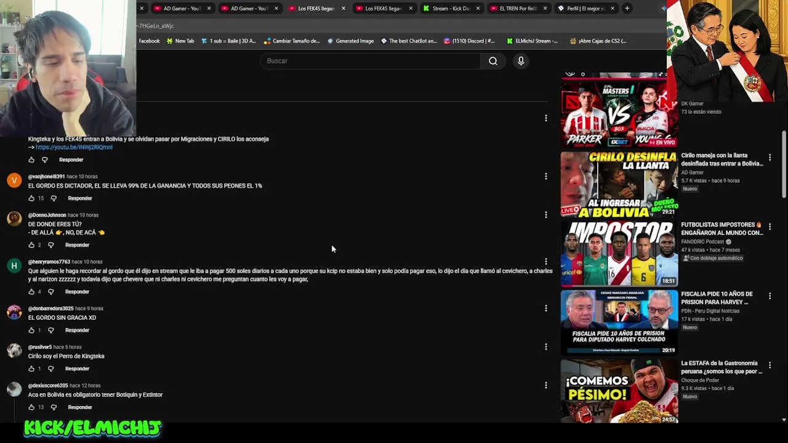Open the 'Cambiar Tamaño de...' bookmark
788x443 pixels.
(292, 41)
